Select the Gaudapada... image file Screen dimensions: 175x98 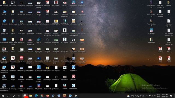pos(82,49)
